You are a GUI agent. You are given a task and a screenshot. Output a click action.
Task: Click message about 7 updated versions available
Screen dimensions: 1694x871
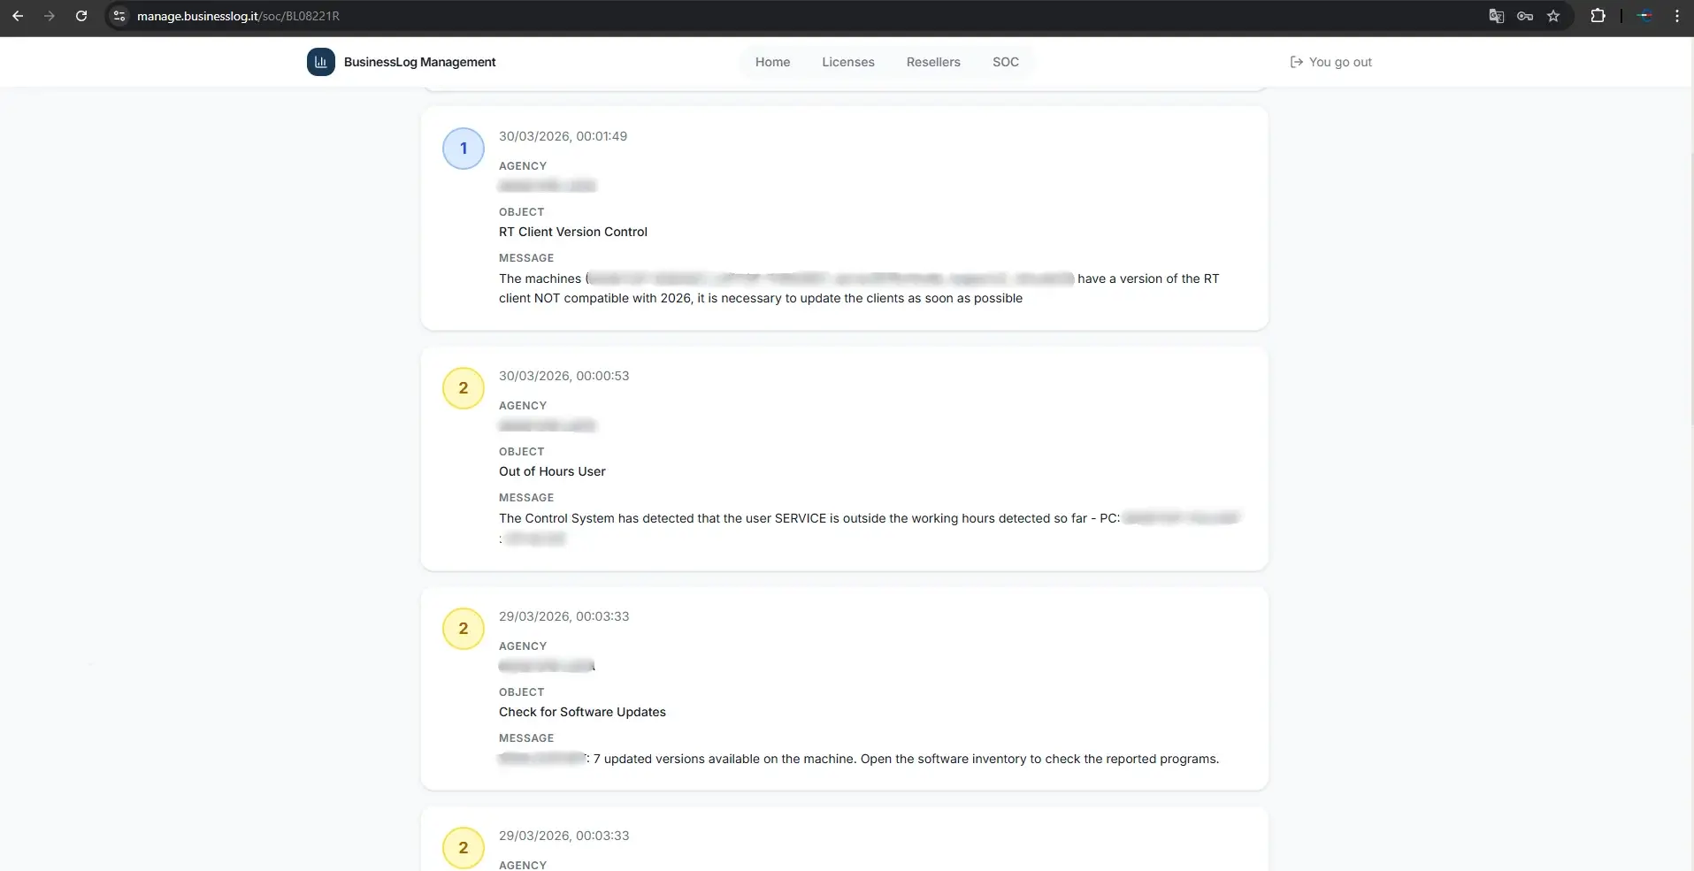coord(859,759)
